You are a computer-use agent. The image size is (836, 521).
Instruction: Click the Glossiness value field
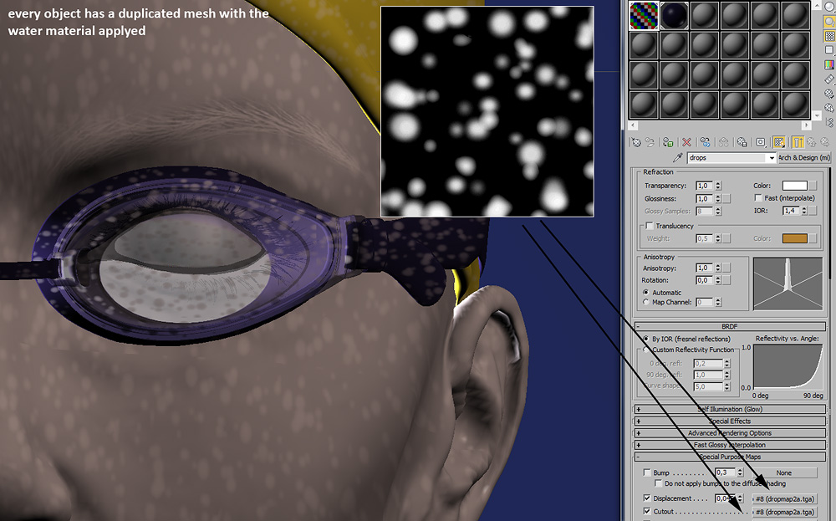point(704,198)
